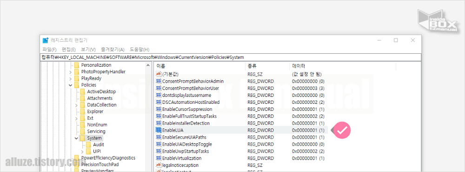465x172 pixels.
Task: Expand the PhotoPropertyHandler key
Action: click(70, 72)
